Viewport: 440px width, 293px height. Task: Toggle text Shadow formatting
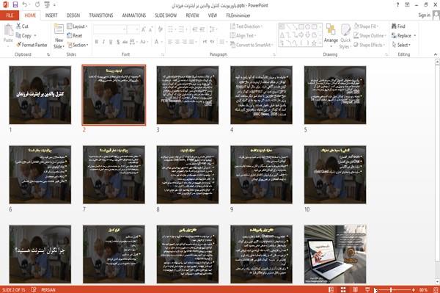(x=118, y=42)
